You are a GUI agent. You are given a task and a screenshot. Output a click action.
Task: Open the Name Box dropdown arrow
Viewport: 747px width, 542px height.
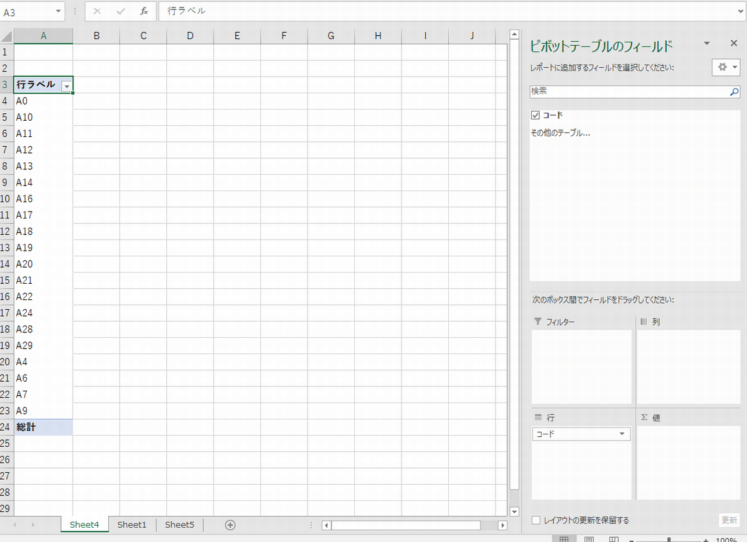(59, 11)
